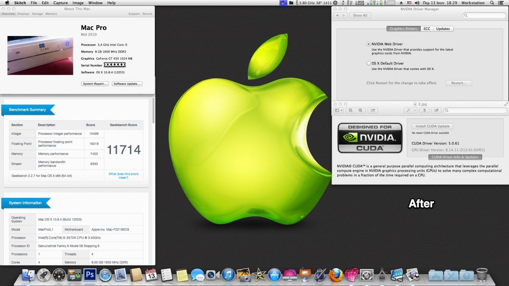Open Calendar icon showing 13 in Dock
Viewport: 509px width, 286px height.
pyautogui.click(x=151, y=275)
